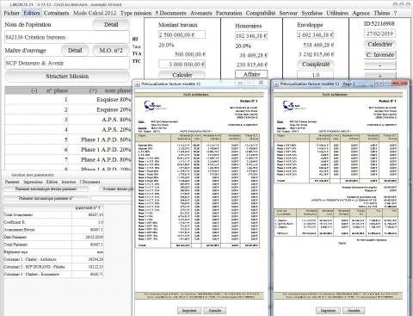
Task: Click the Calculer button
Action: (x=182, y=75)
